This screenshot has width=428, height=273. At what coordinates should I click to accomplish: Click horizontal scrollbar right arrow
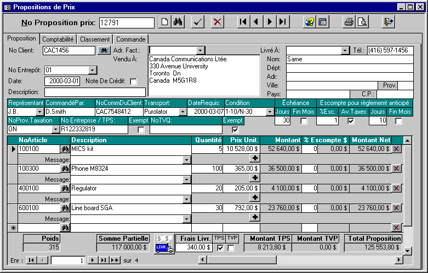point(399,260)
